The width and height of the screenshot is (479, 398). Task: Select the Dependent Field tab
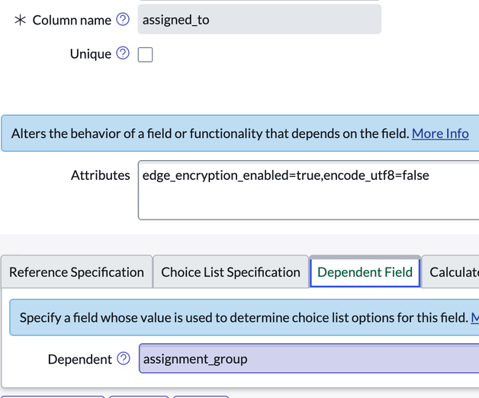click(x=365, y=272)
